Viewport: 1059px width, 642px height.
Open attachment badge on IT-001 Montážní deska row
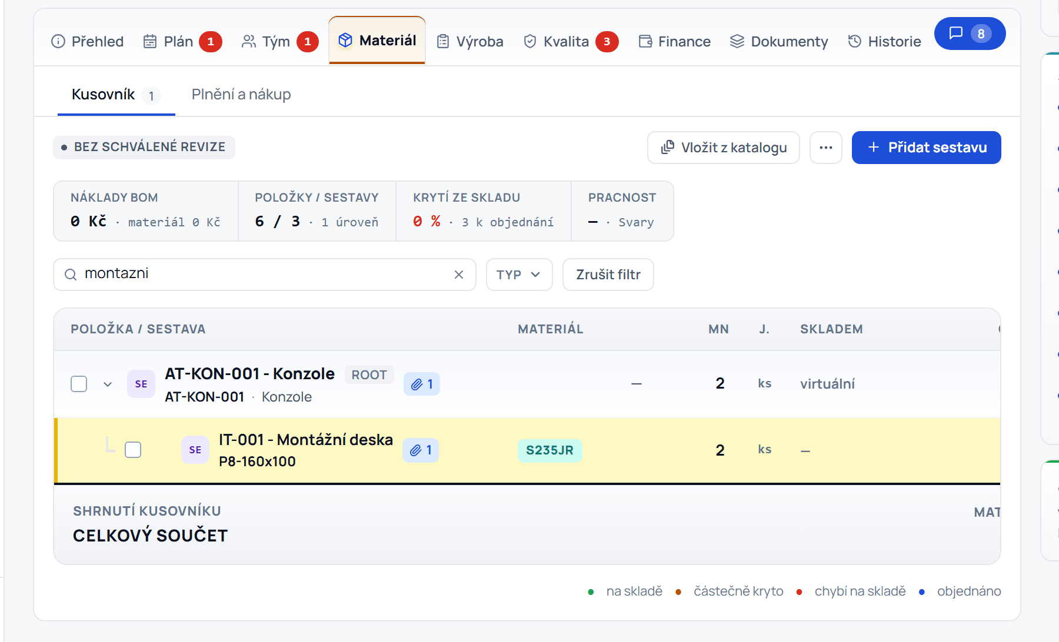pyautogui.click(x=421, y=450)
